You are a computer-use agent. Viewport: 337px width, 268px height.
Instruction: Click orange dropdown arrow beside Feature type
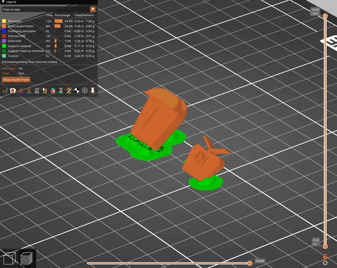(x=93, y=9)
